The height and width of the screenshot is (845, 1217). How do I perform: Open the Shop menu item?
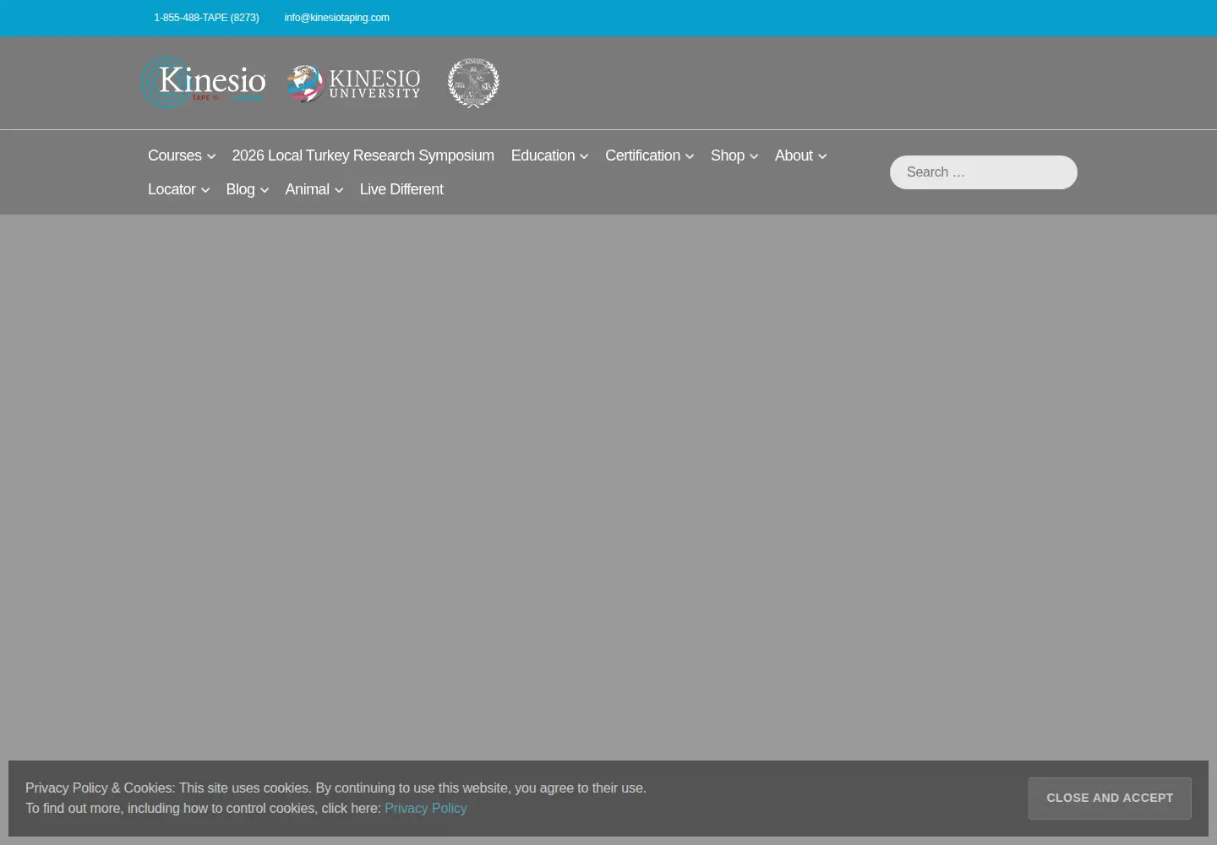(728, 155)
